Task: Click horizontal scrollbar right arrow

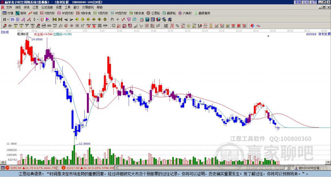Action: tap(289, 168)
